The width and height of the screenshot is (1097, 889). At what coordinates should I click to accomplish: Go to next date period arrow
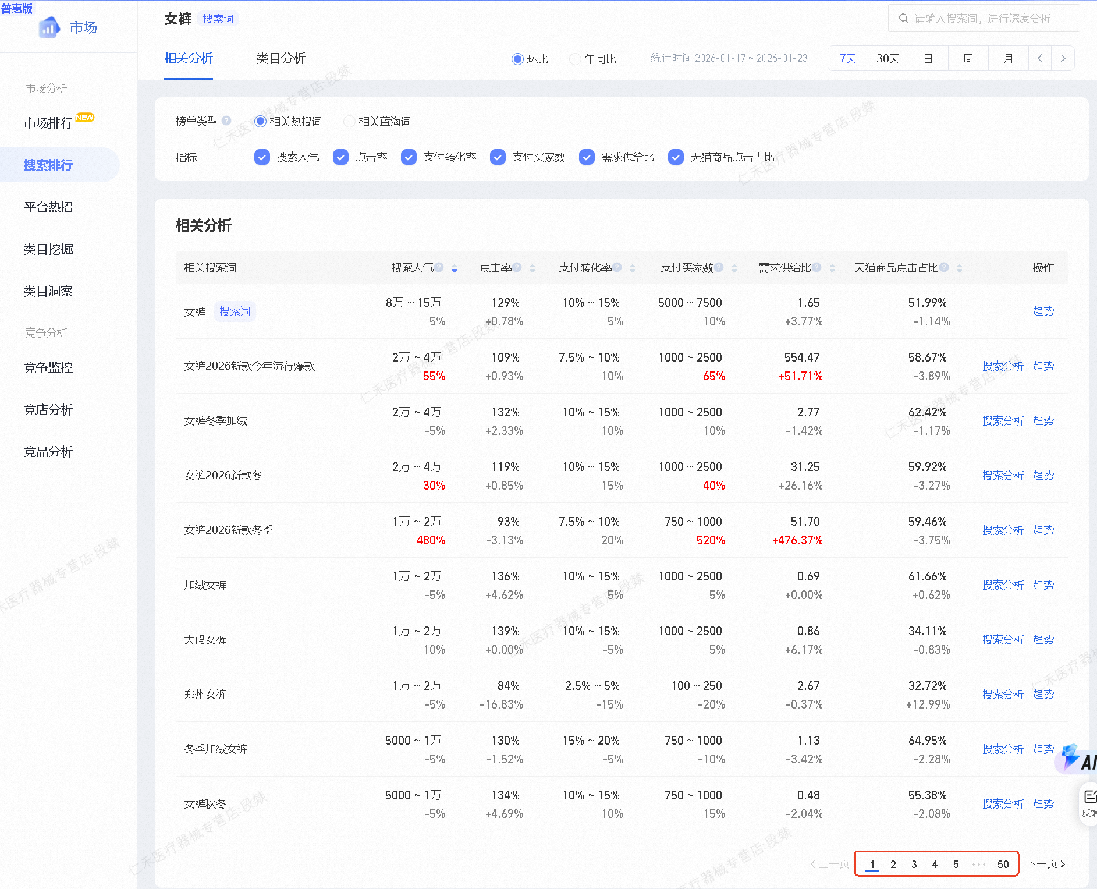click(1063, 58)
